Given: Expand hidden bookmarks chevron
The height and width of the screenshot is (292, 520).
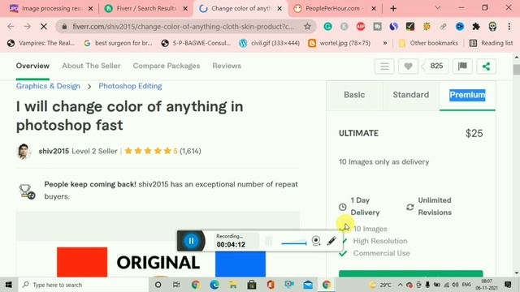Looking at the screenshot, I should (x=384, y=43).
